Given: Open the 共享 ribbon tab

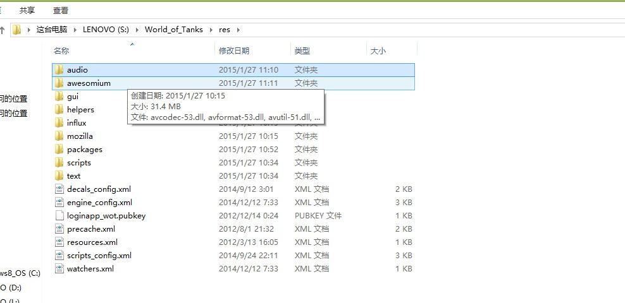Looking at the screenshot, I should click(x=27, y=11).
